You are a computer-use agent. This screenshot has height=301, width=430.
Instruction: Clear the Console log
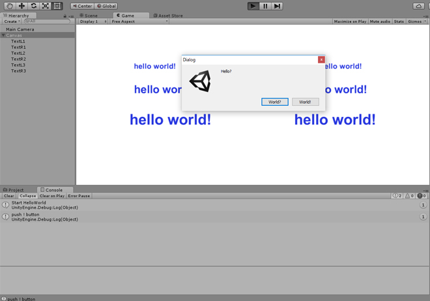click(x=8, y=196)
